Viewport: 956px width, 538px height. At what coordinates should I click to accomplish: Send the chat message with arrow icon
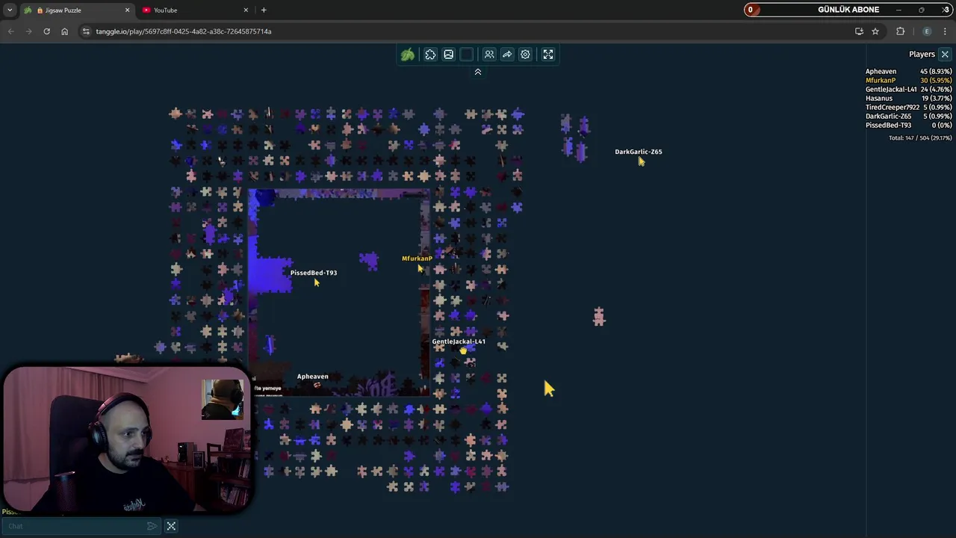point(152,526)
